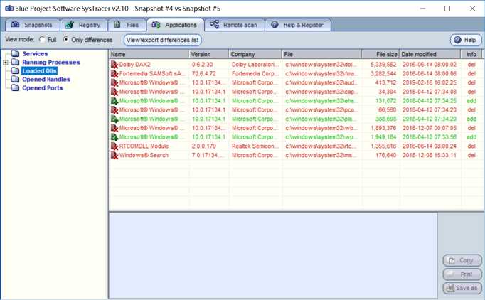Open the Files tab
Screen dimensions: 485x300
(x=127, y=25)
